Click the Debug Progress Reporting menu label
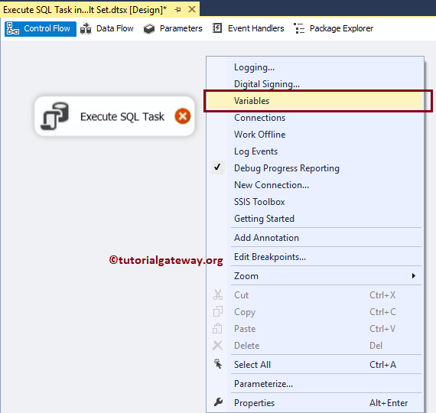 tap(287, 168)
